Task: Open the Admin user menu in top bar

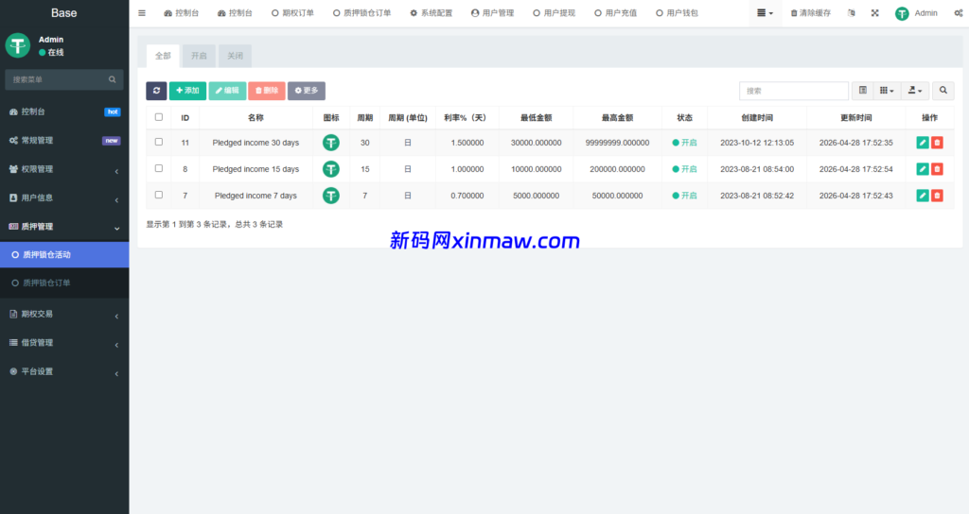Action: pyautogui.click(x=916, y=13)
